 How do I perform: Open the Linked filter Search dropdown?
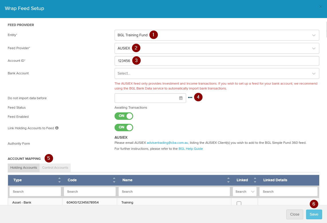click(x=245, y=192)
